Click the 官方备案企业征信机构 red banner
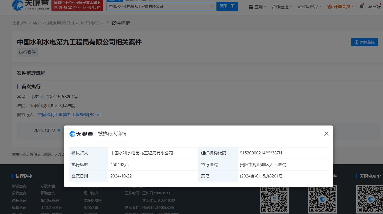Viewport: 383px width, 214px height. [77, 5]
